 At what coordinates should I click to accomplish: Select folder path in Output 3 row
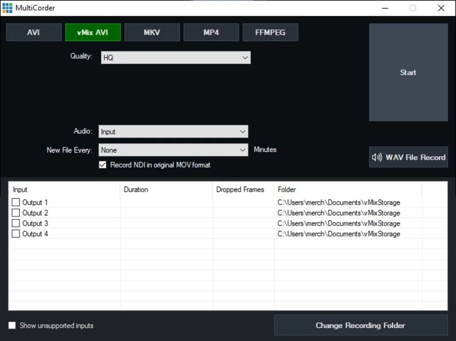339,223
